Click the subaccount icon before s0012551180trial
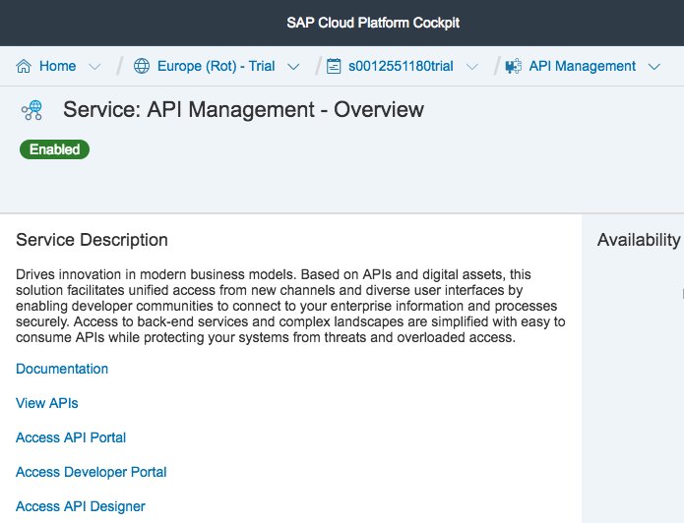Image resolution: width=684 pixels, height=523 pixels. tap(334, 67)
